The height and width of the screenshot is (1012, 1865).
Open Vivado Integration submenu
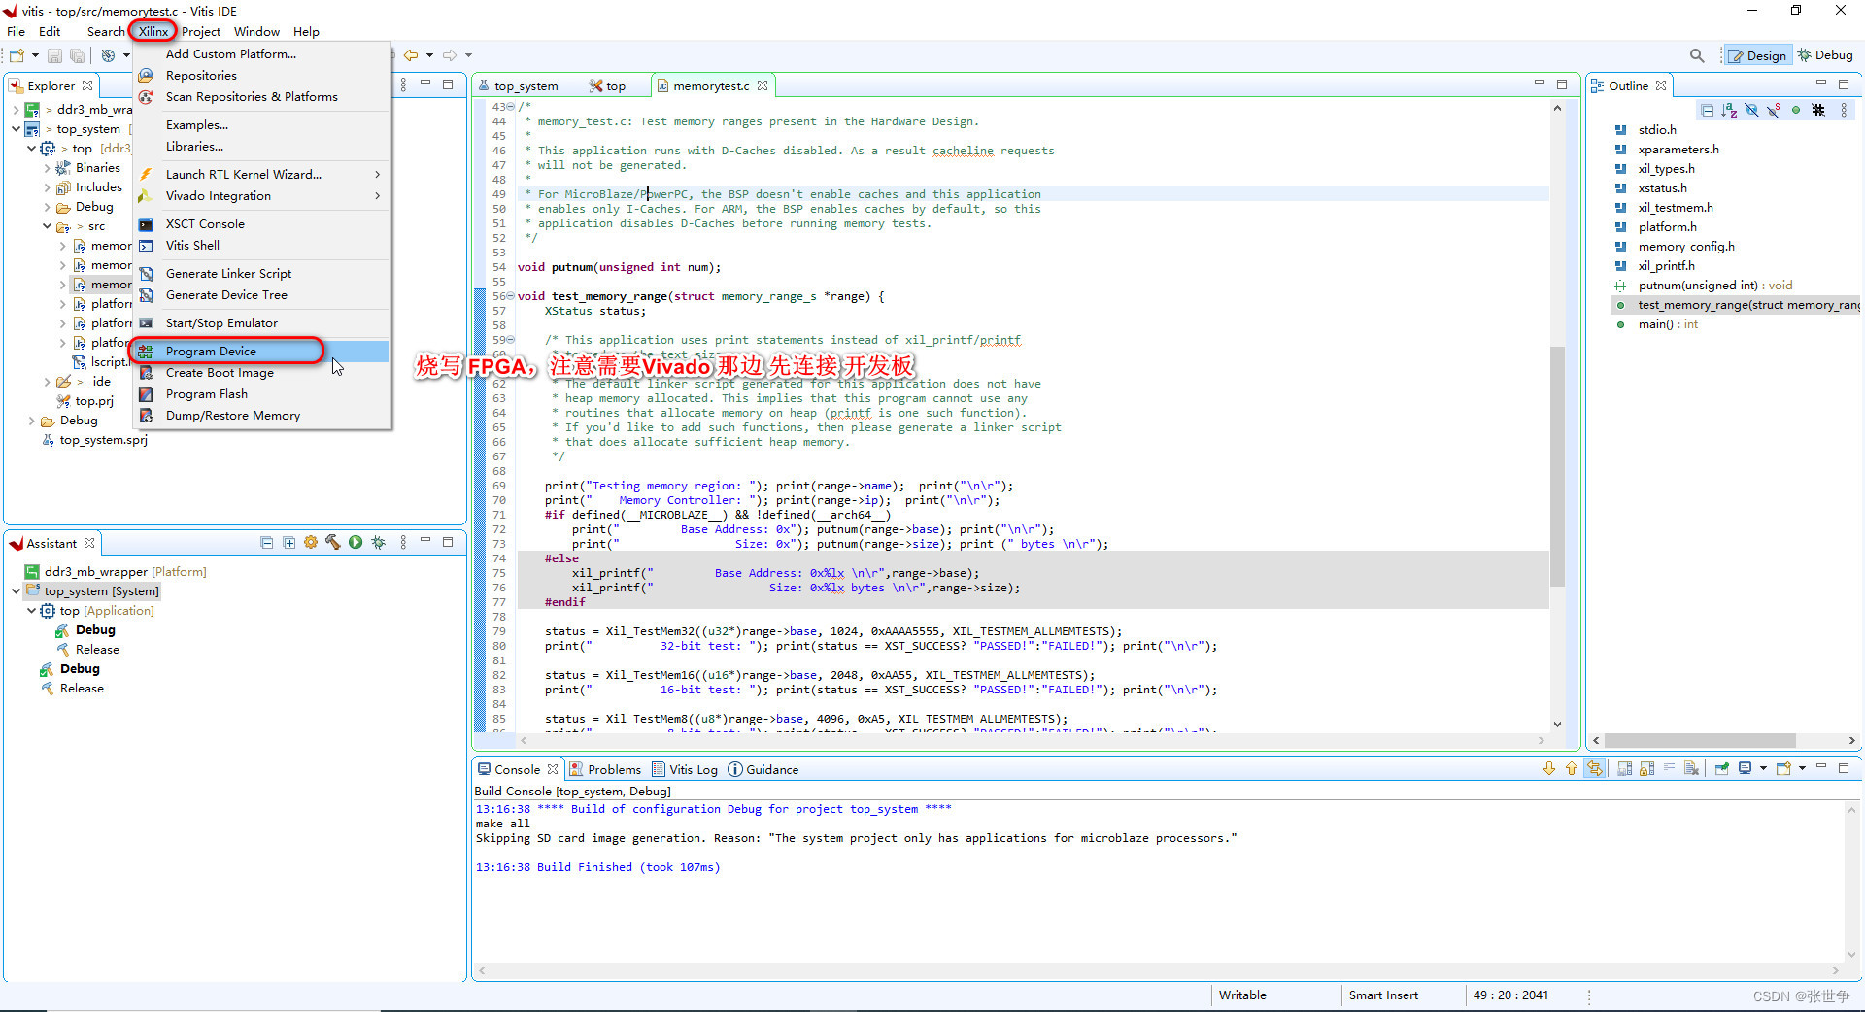tap(262, 196)
